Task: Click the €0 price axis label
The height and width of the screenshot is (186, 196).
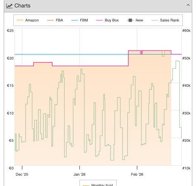Action: [11, 168]
